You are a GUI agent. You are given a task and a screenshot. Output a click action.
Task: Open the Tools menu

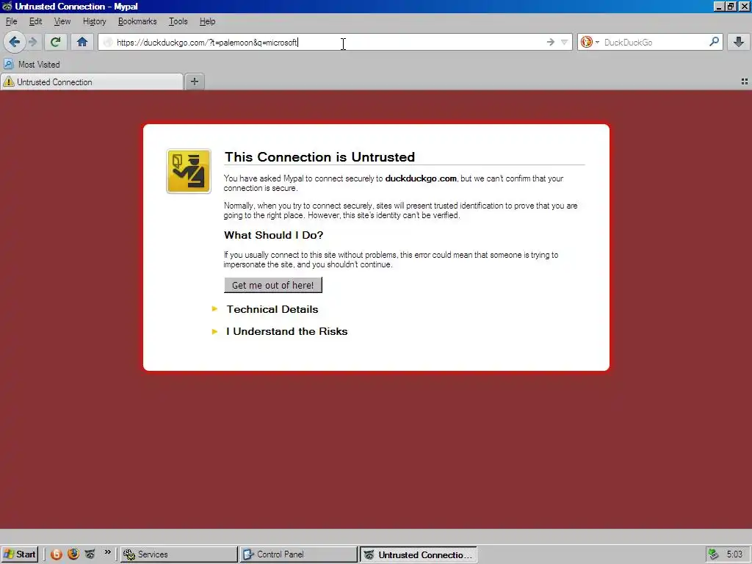point(178,21)
